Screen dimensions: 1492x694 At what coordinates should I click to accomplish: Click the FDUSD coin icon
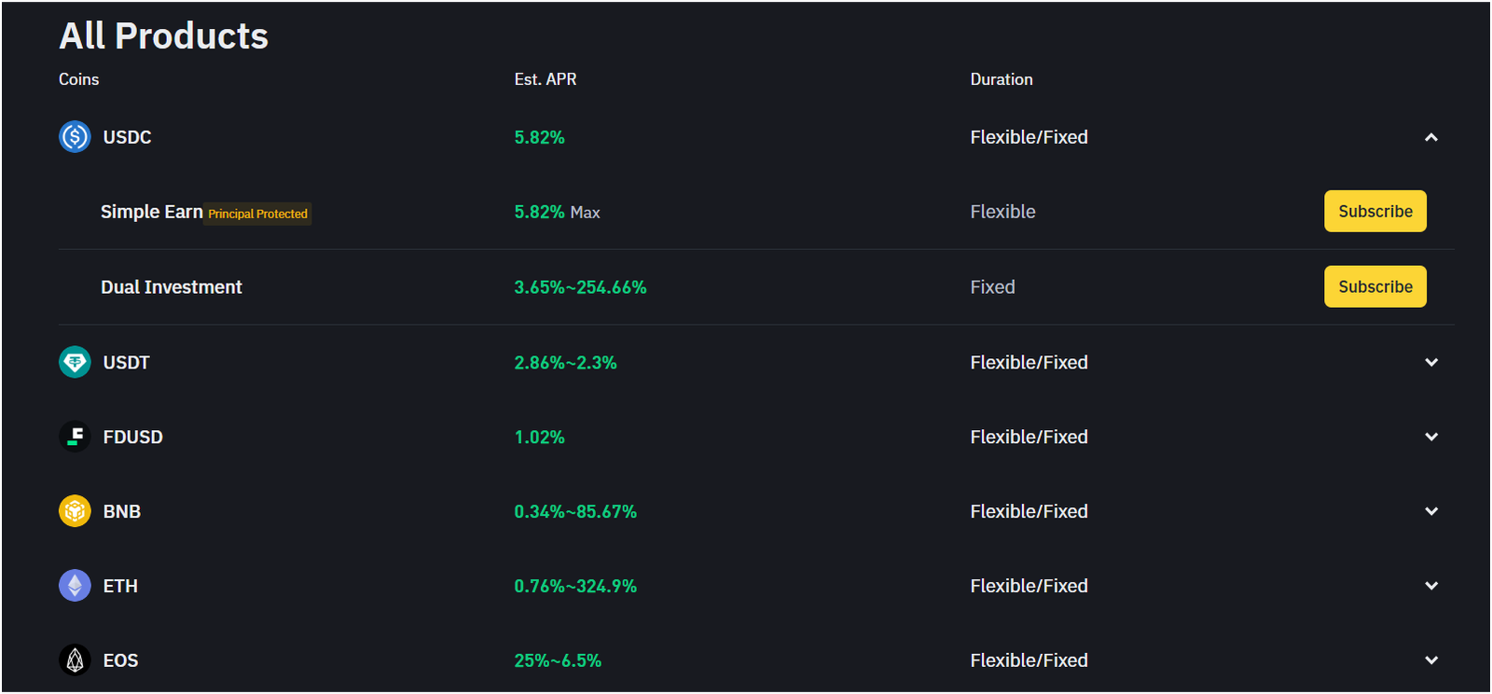[75, 437]
